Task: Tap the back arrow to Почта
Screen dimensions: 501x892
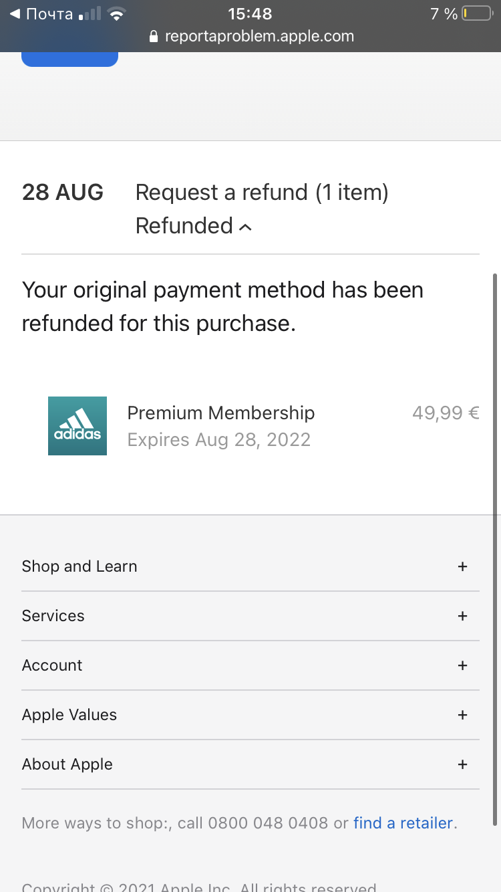Action: coord(15,14)
